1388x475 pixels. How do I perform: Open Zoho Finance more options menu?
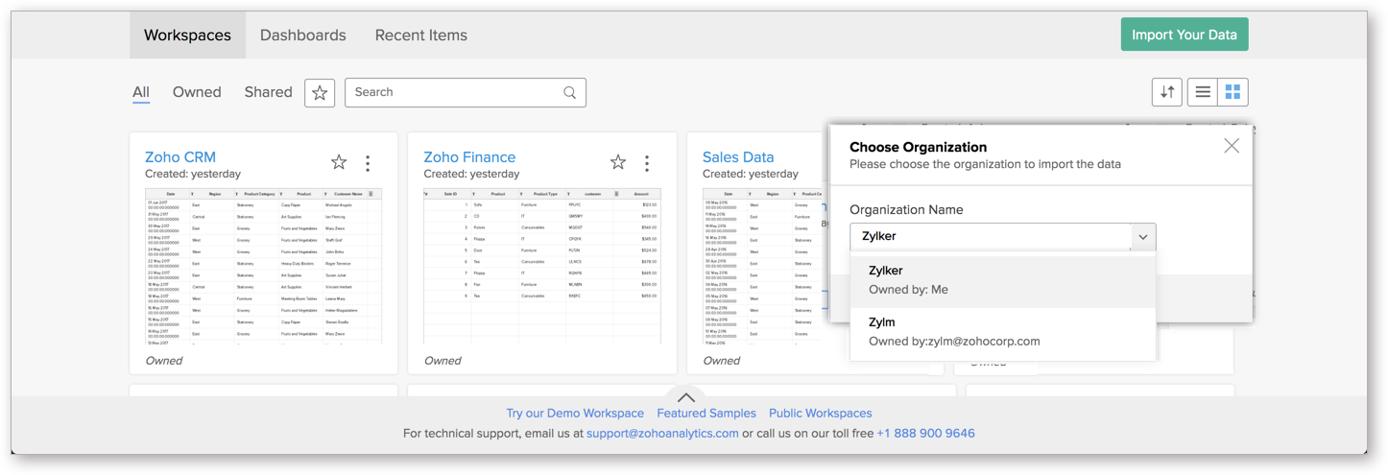pyautogui.click(x=647, y=163)
